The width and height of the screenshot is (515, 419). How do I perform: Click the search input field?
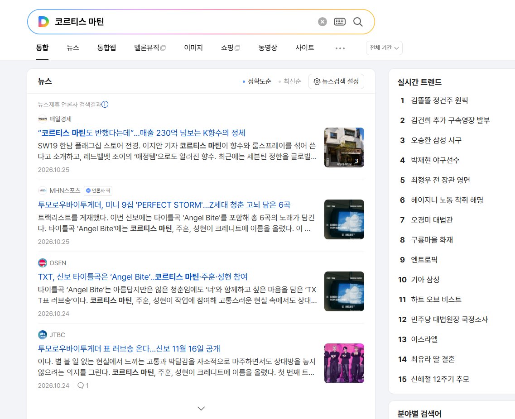coord(184,22)
